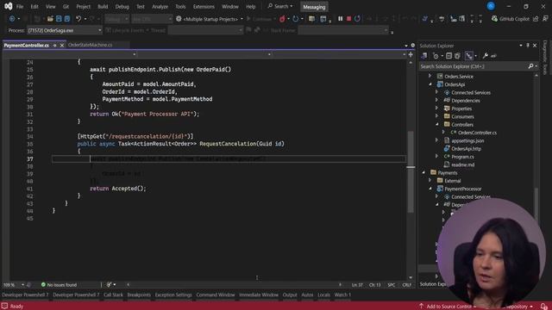The height and width of the screenshot is (310, 552).
Task: Select OrdersApi.http file
Action: click(466, 149)
